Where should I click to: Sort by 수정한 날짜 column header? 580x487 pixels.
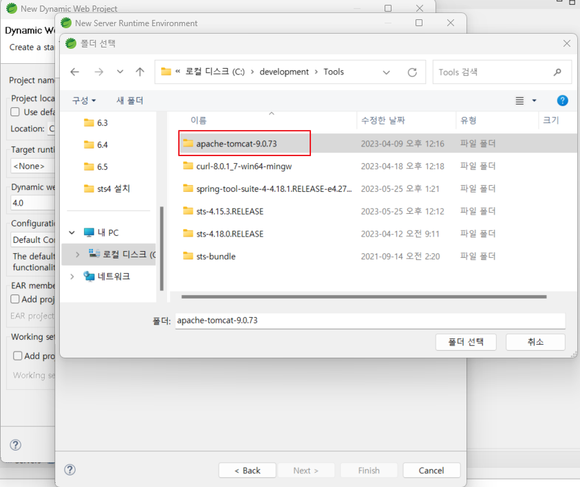(383, 120)
